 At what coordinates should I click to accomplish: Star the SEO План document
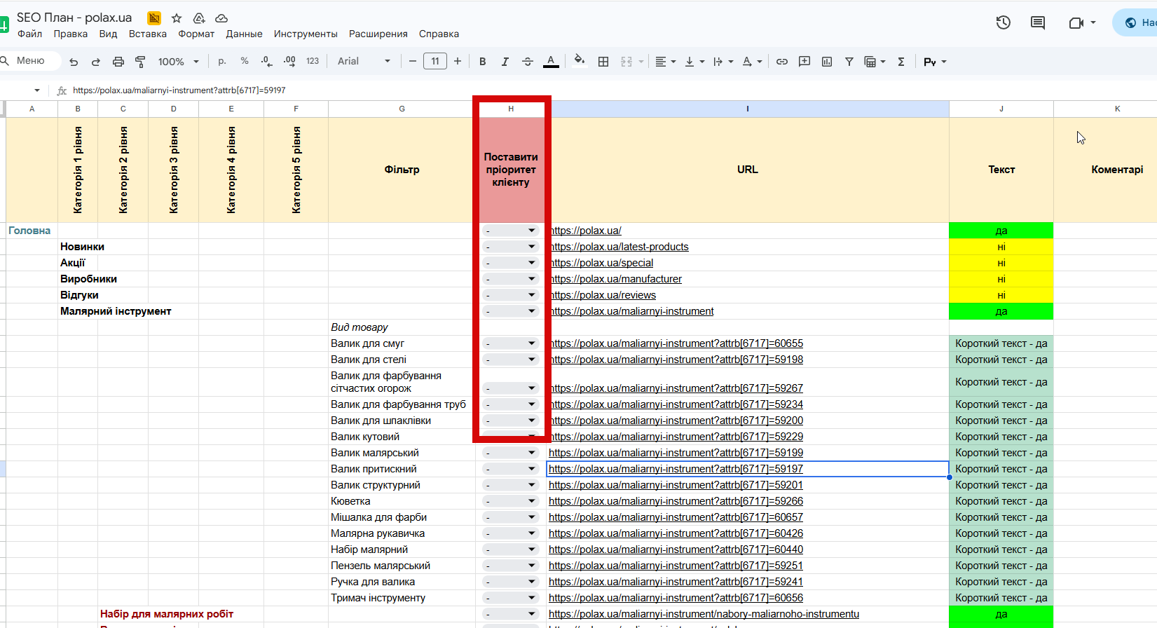[x=177, y=18]
